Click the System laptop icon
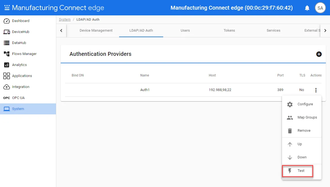This screenshot has height=187, width=330. coord(7,109)
